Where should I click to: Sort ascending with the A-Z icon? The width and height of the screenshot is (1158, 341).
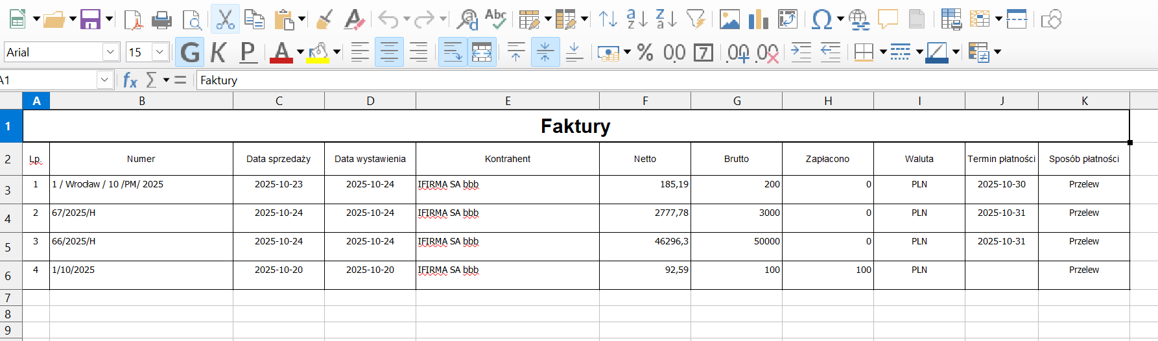pos(637,19)
